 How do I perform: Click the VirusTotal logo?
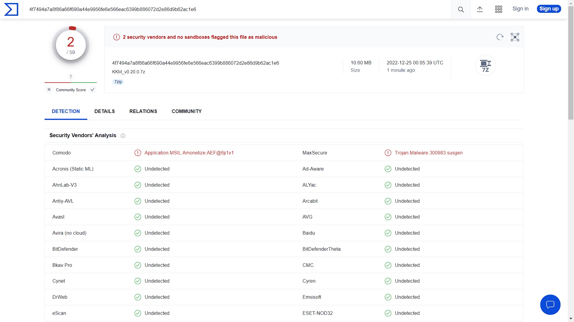(x=11, y=9)
